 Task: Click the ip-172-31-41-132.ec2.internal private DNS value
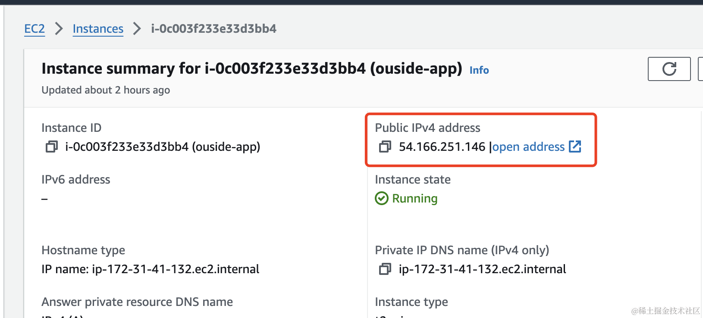coord(482,269)
